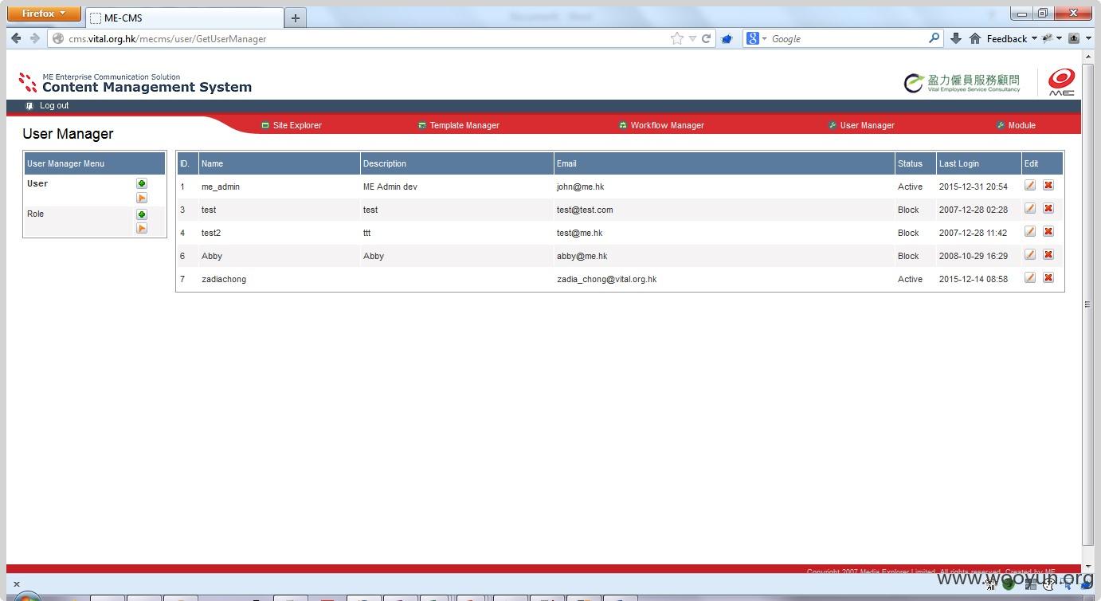The height and width of the screenshot is (601, 1101).
Task: Select Role in User Manager Menu
Action: pyautogui.click(x=35, y=214)
